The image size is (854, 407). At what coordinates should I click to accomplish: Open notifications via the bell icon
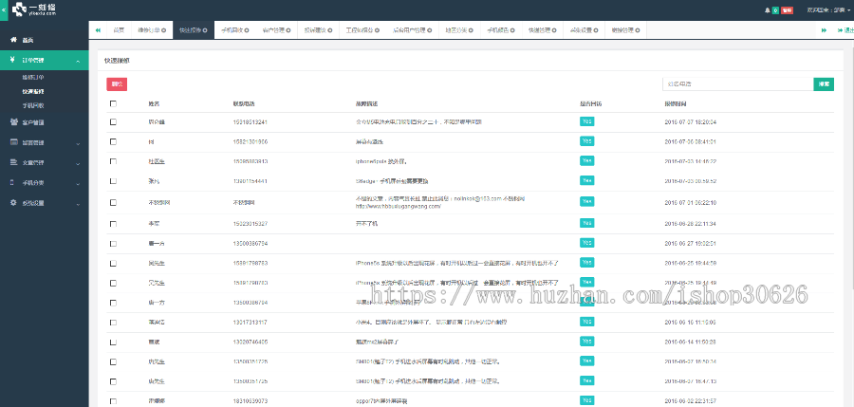click(x=768, y=9)
